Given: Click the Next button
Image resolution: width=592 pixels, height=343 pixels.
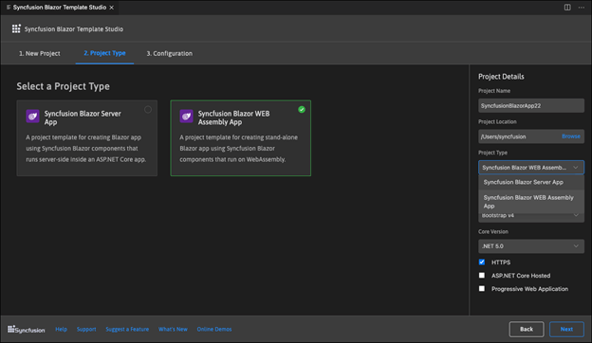Looking at the screenshot, I should (566, 329).
